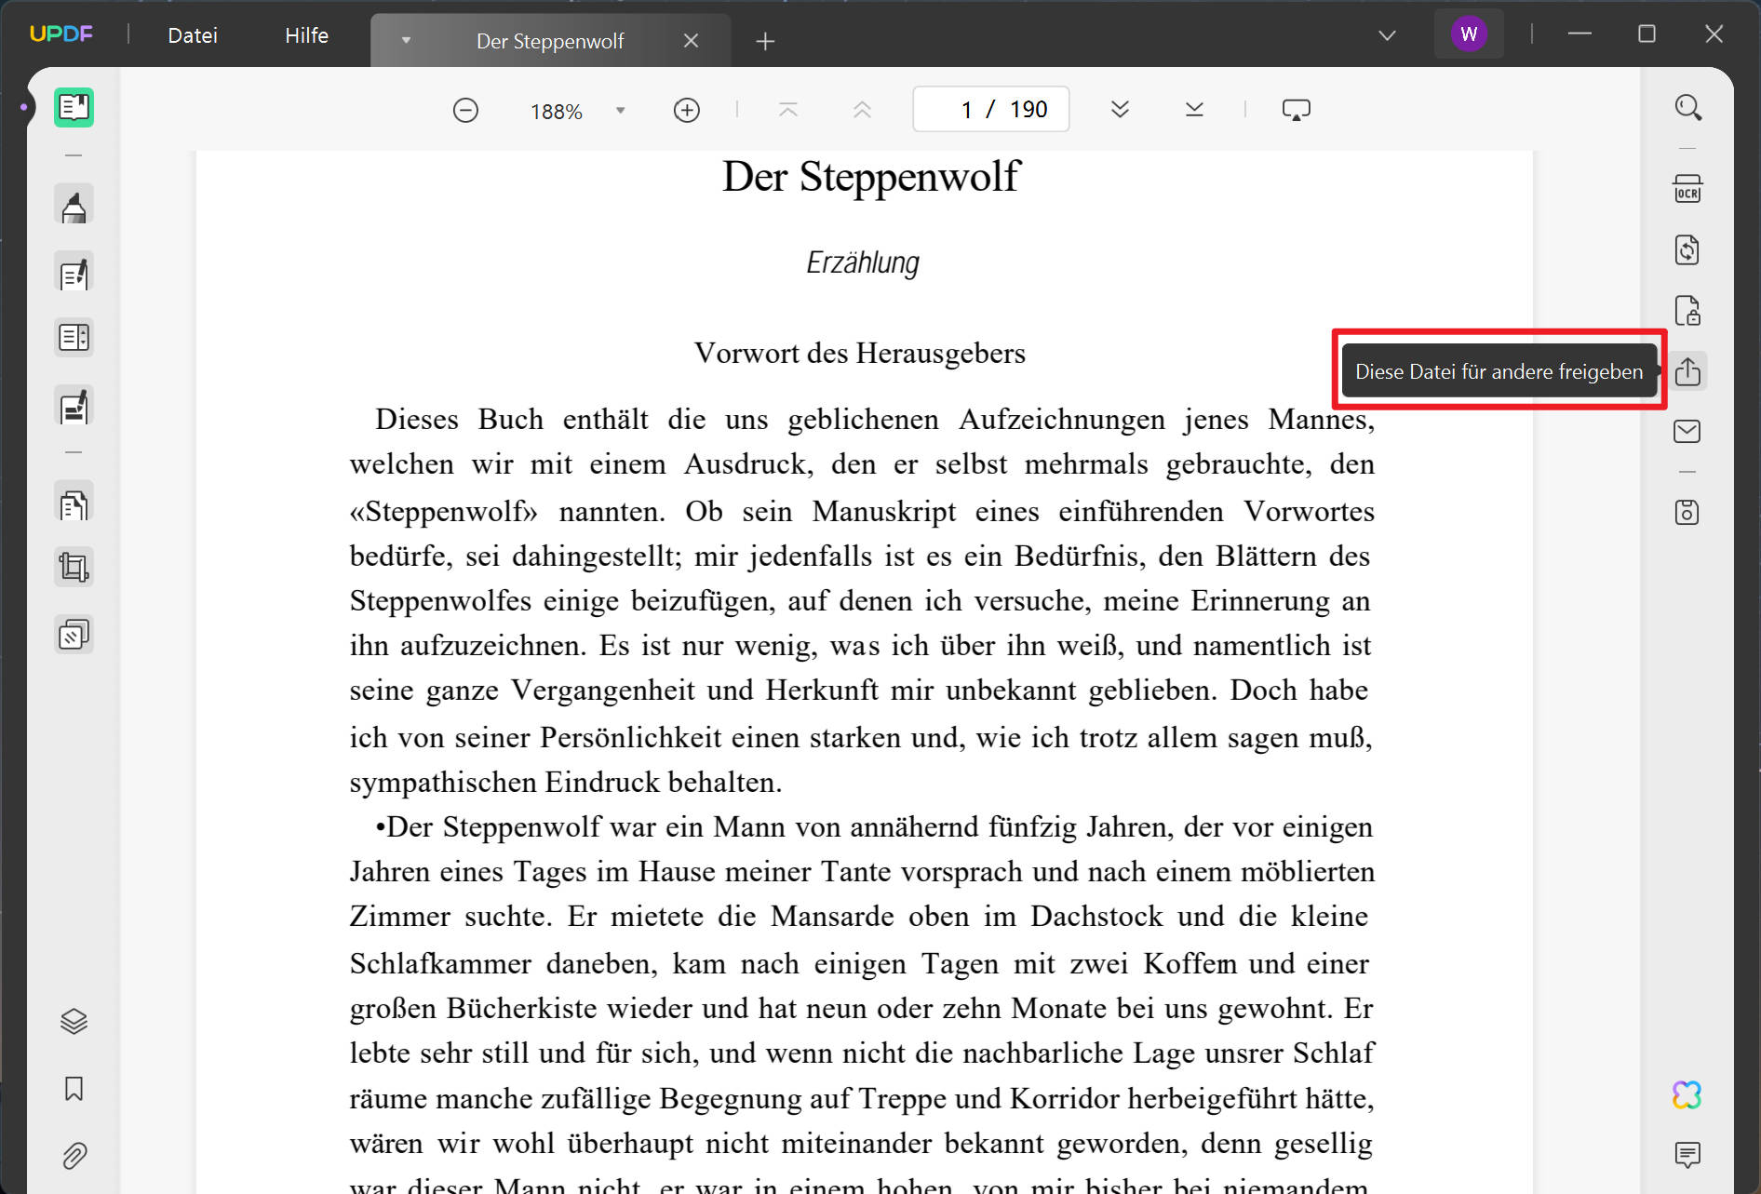Toggle the bookmarks panel
Viewport: 1761px width, 1194px height.
[74, 1089]
